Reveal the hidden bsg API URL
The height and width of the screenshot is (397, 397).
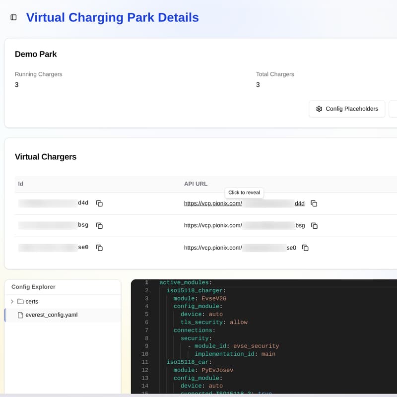click(268, 225)
